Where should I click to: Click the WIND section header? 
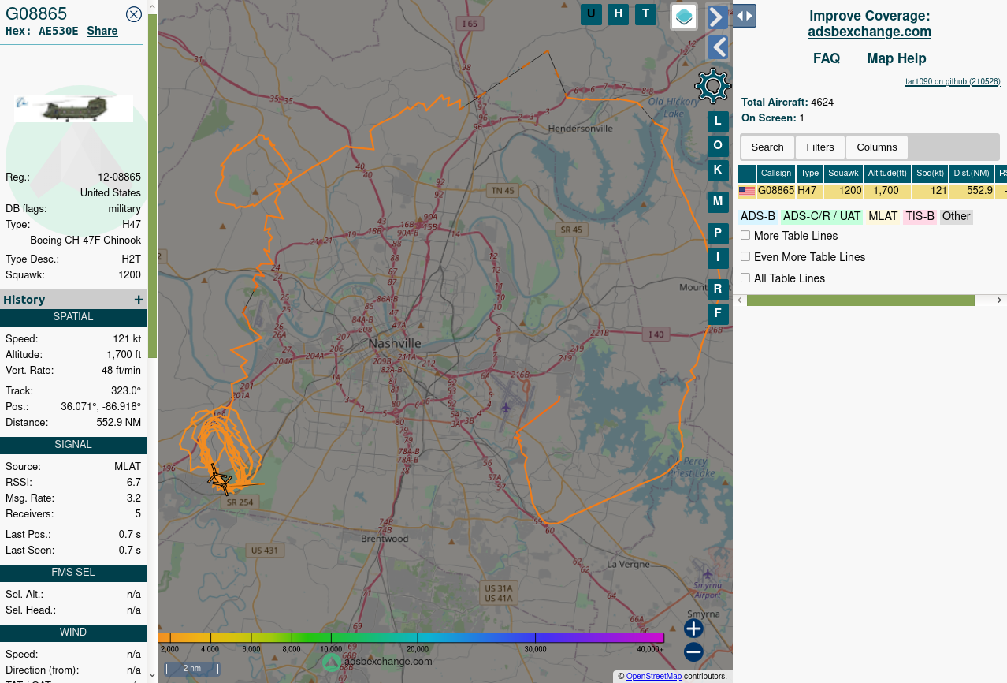73,633
